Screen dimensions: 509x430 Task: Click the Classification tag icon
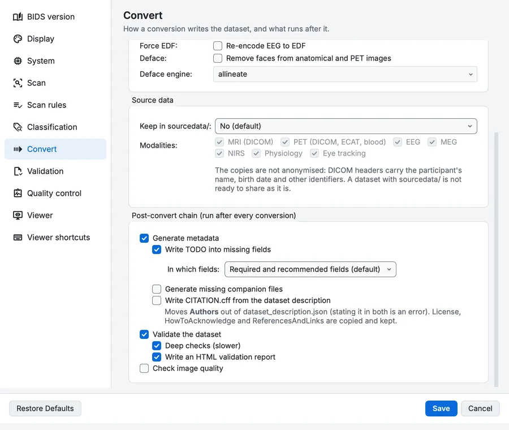click(x=18, y=127)
